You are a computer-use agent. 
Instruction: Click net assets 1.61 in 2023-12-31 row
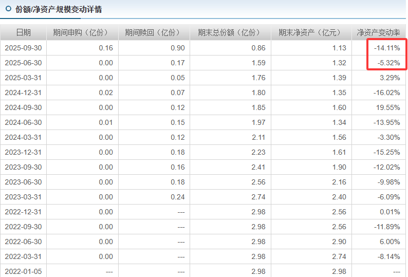339,152
